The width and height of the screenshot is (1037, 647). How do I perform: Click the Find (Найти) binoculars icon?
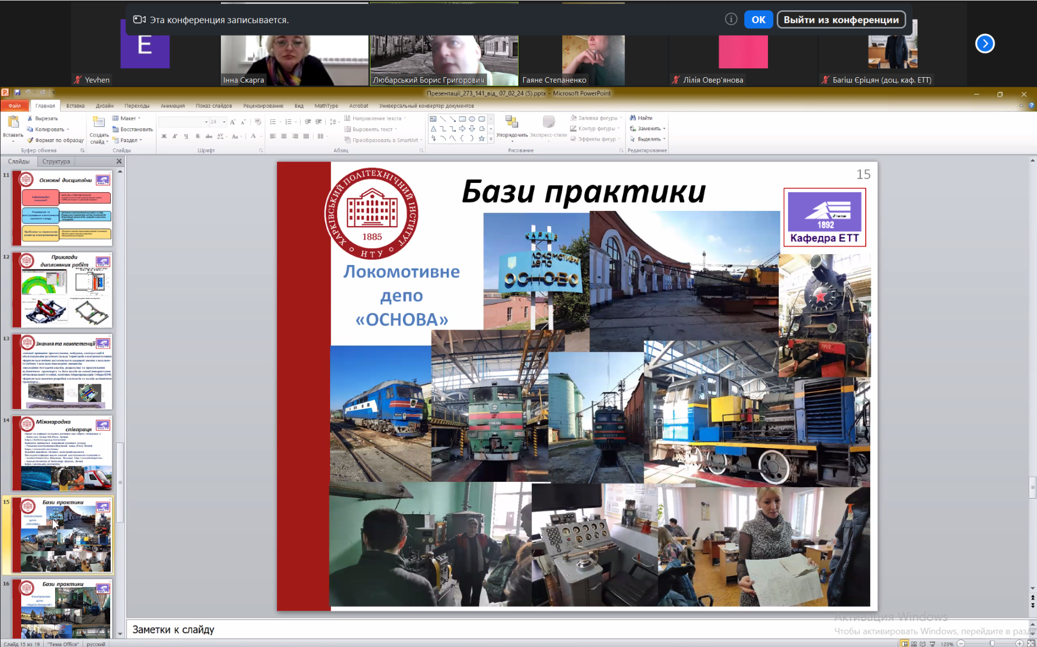coord(633,118)
